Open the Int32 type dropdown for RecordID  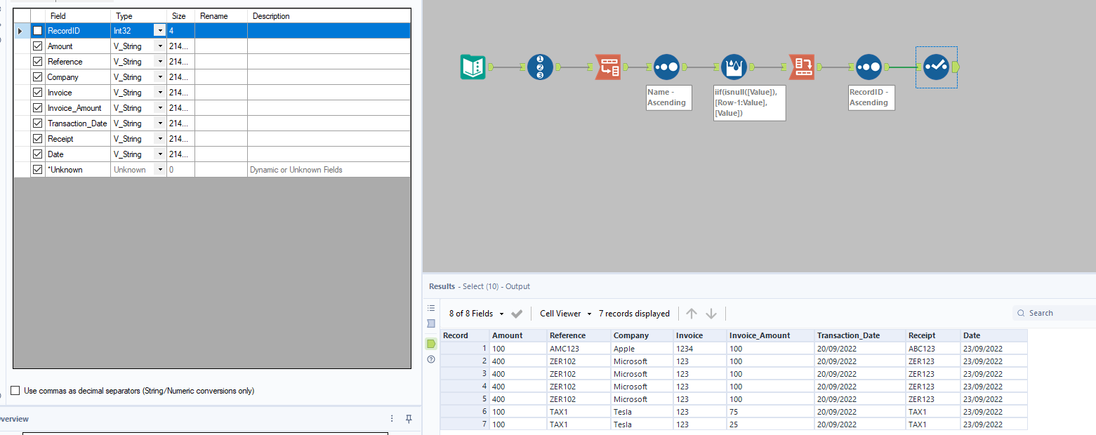point(160,31)
